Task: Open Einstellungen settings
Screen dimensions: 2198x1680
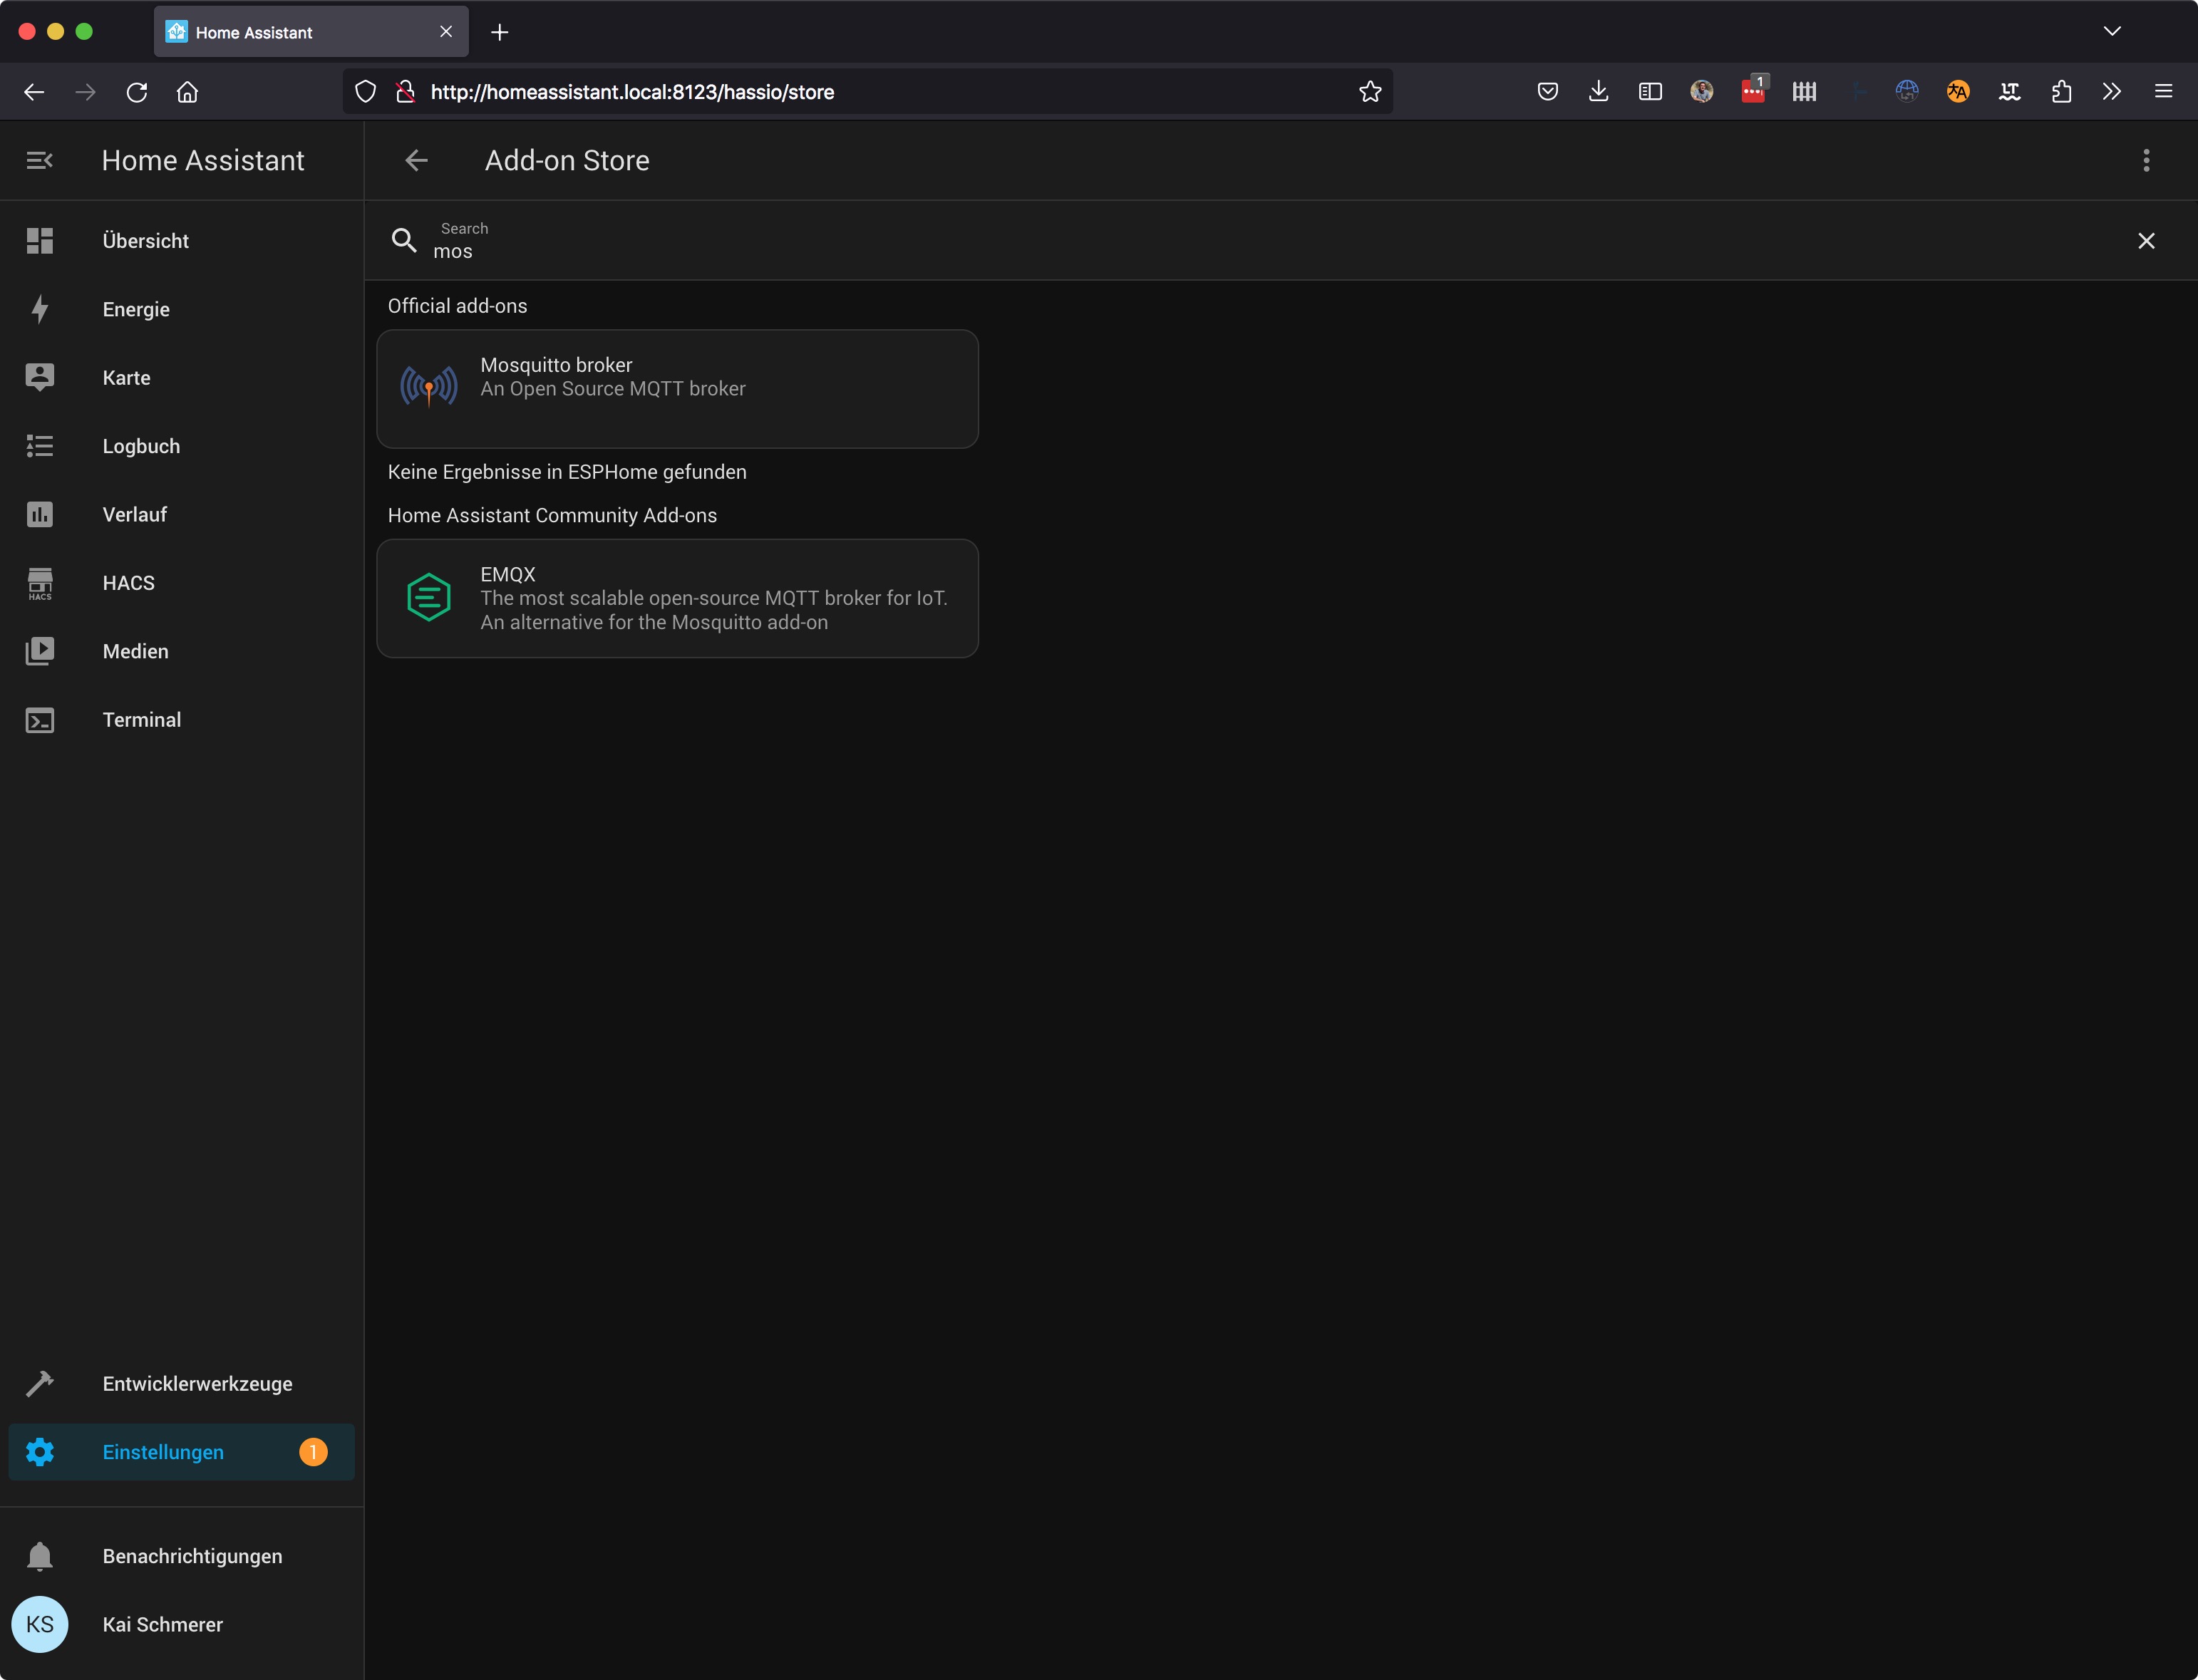Action: coord(163,1452)
